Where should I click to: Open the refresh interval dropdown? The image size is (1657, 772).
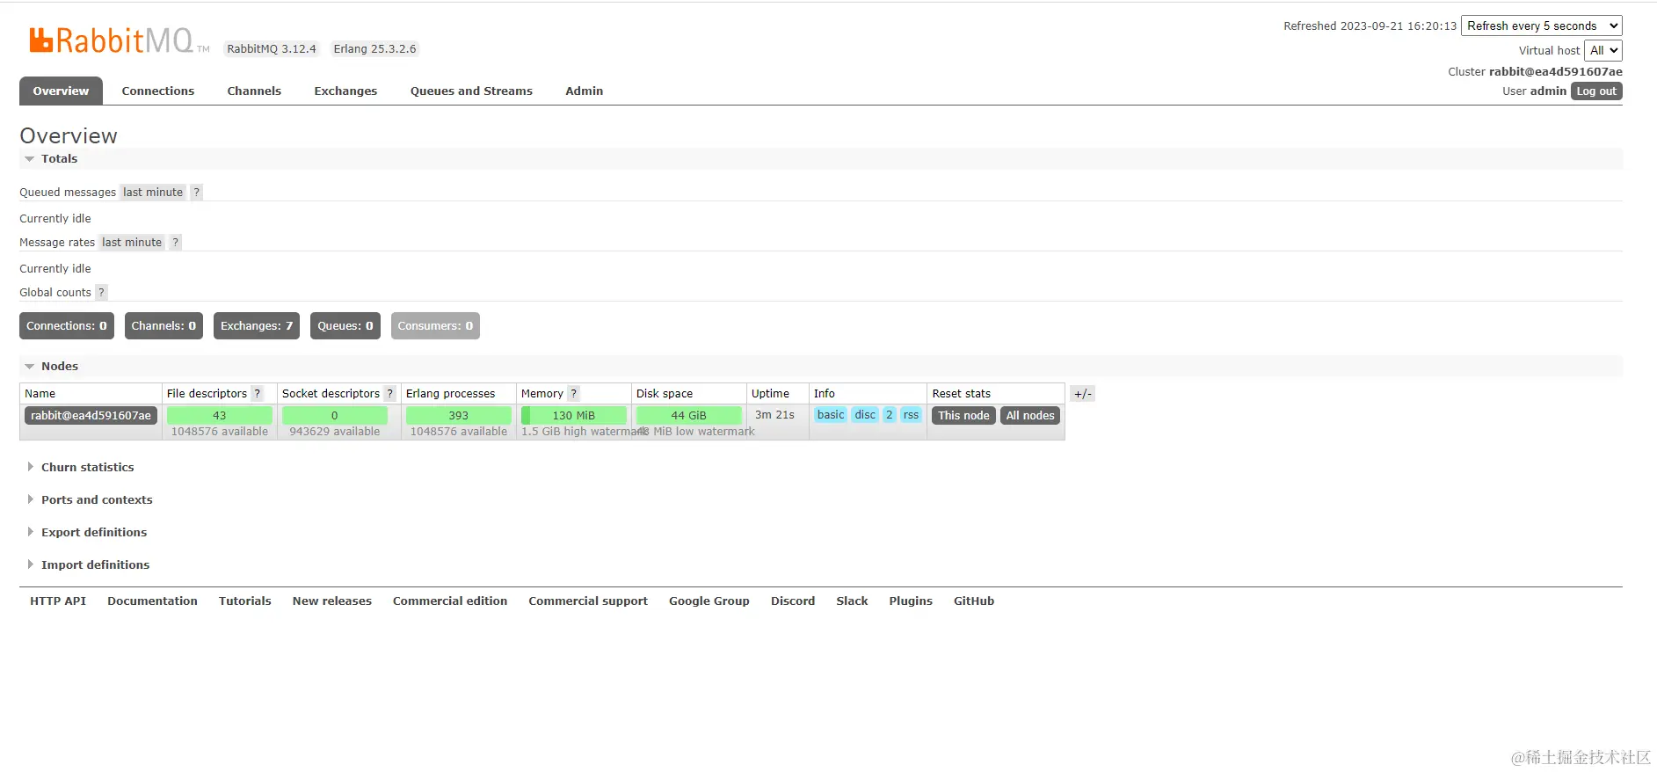coord(1542,26)
